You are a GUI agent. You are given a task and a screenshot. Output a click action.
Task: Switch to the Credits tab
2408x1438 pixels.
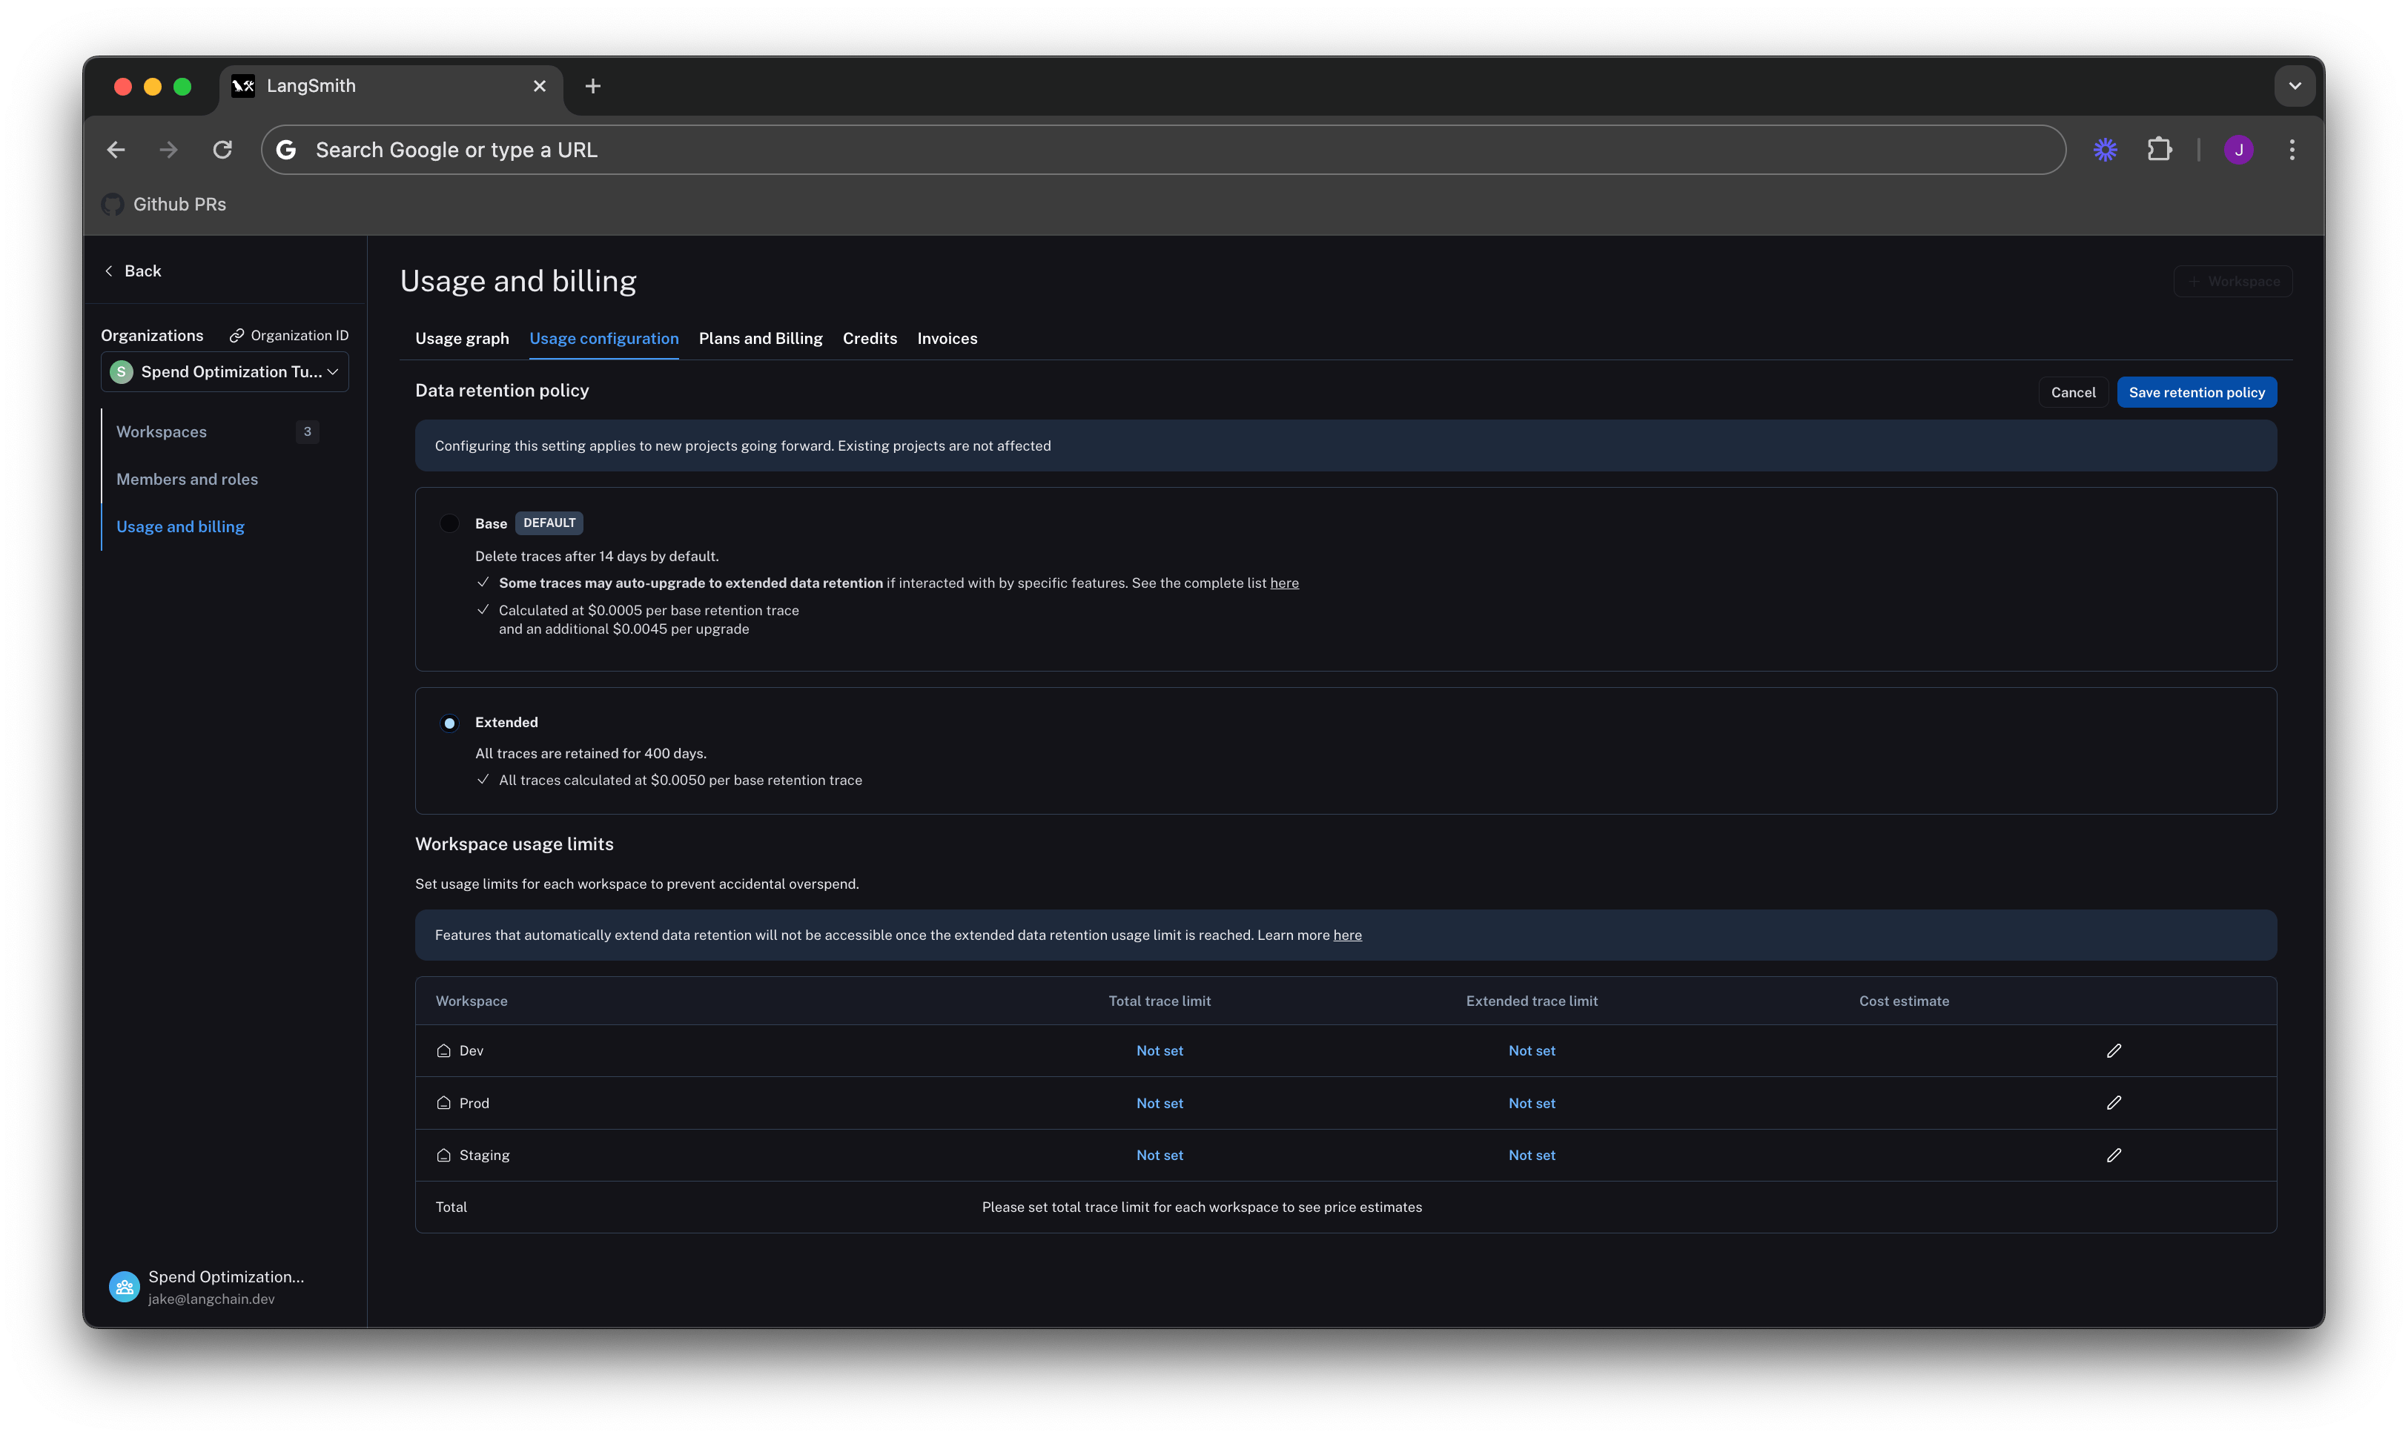(x=870, y=339)
